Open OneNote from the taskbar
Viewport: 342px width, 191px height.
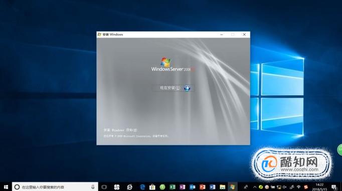pyautogui.click(x=183, y=187)
